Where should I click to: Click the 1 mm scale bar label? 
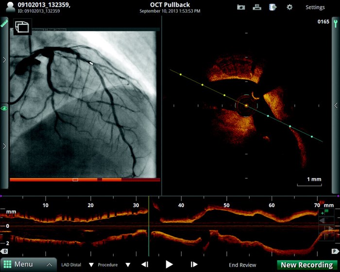pyautogui.click(x=314, y=179)
